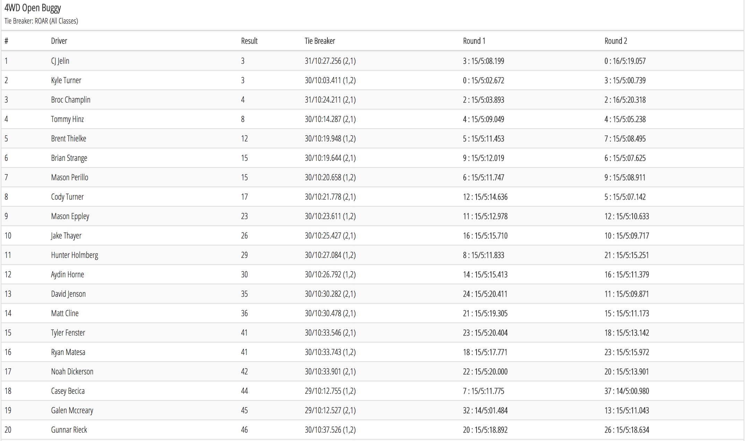Select driver name Tyler Fenster
745x441 pixels.
pyautogui.click(x=68, y=333)
